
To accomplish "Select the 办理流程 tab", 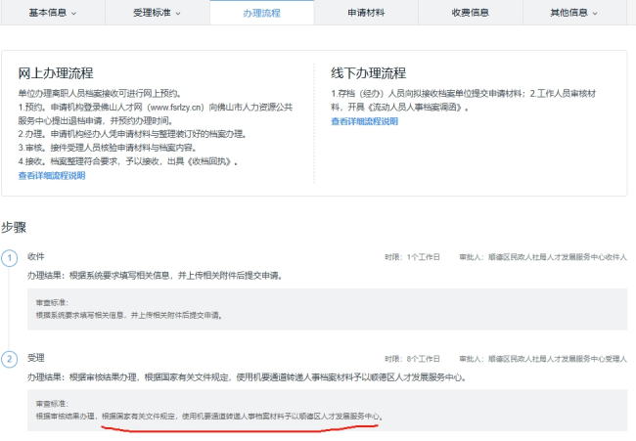I will pos(261,13).
